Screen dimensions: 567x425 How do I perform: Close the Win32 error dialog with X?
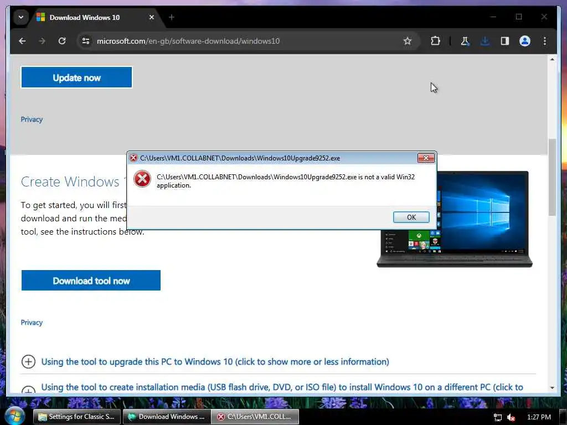point(426,158)
